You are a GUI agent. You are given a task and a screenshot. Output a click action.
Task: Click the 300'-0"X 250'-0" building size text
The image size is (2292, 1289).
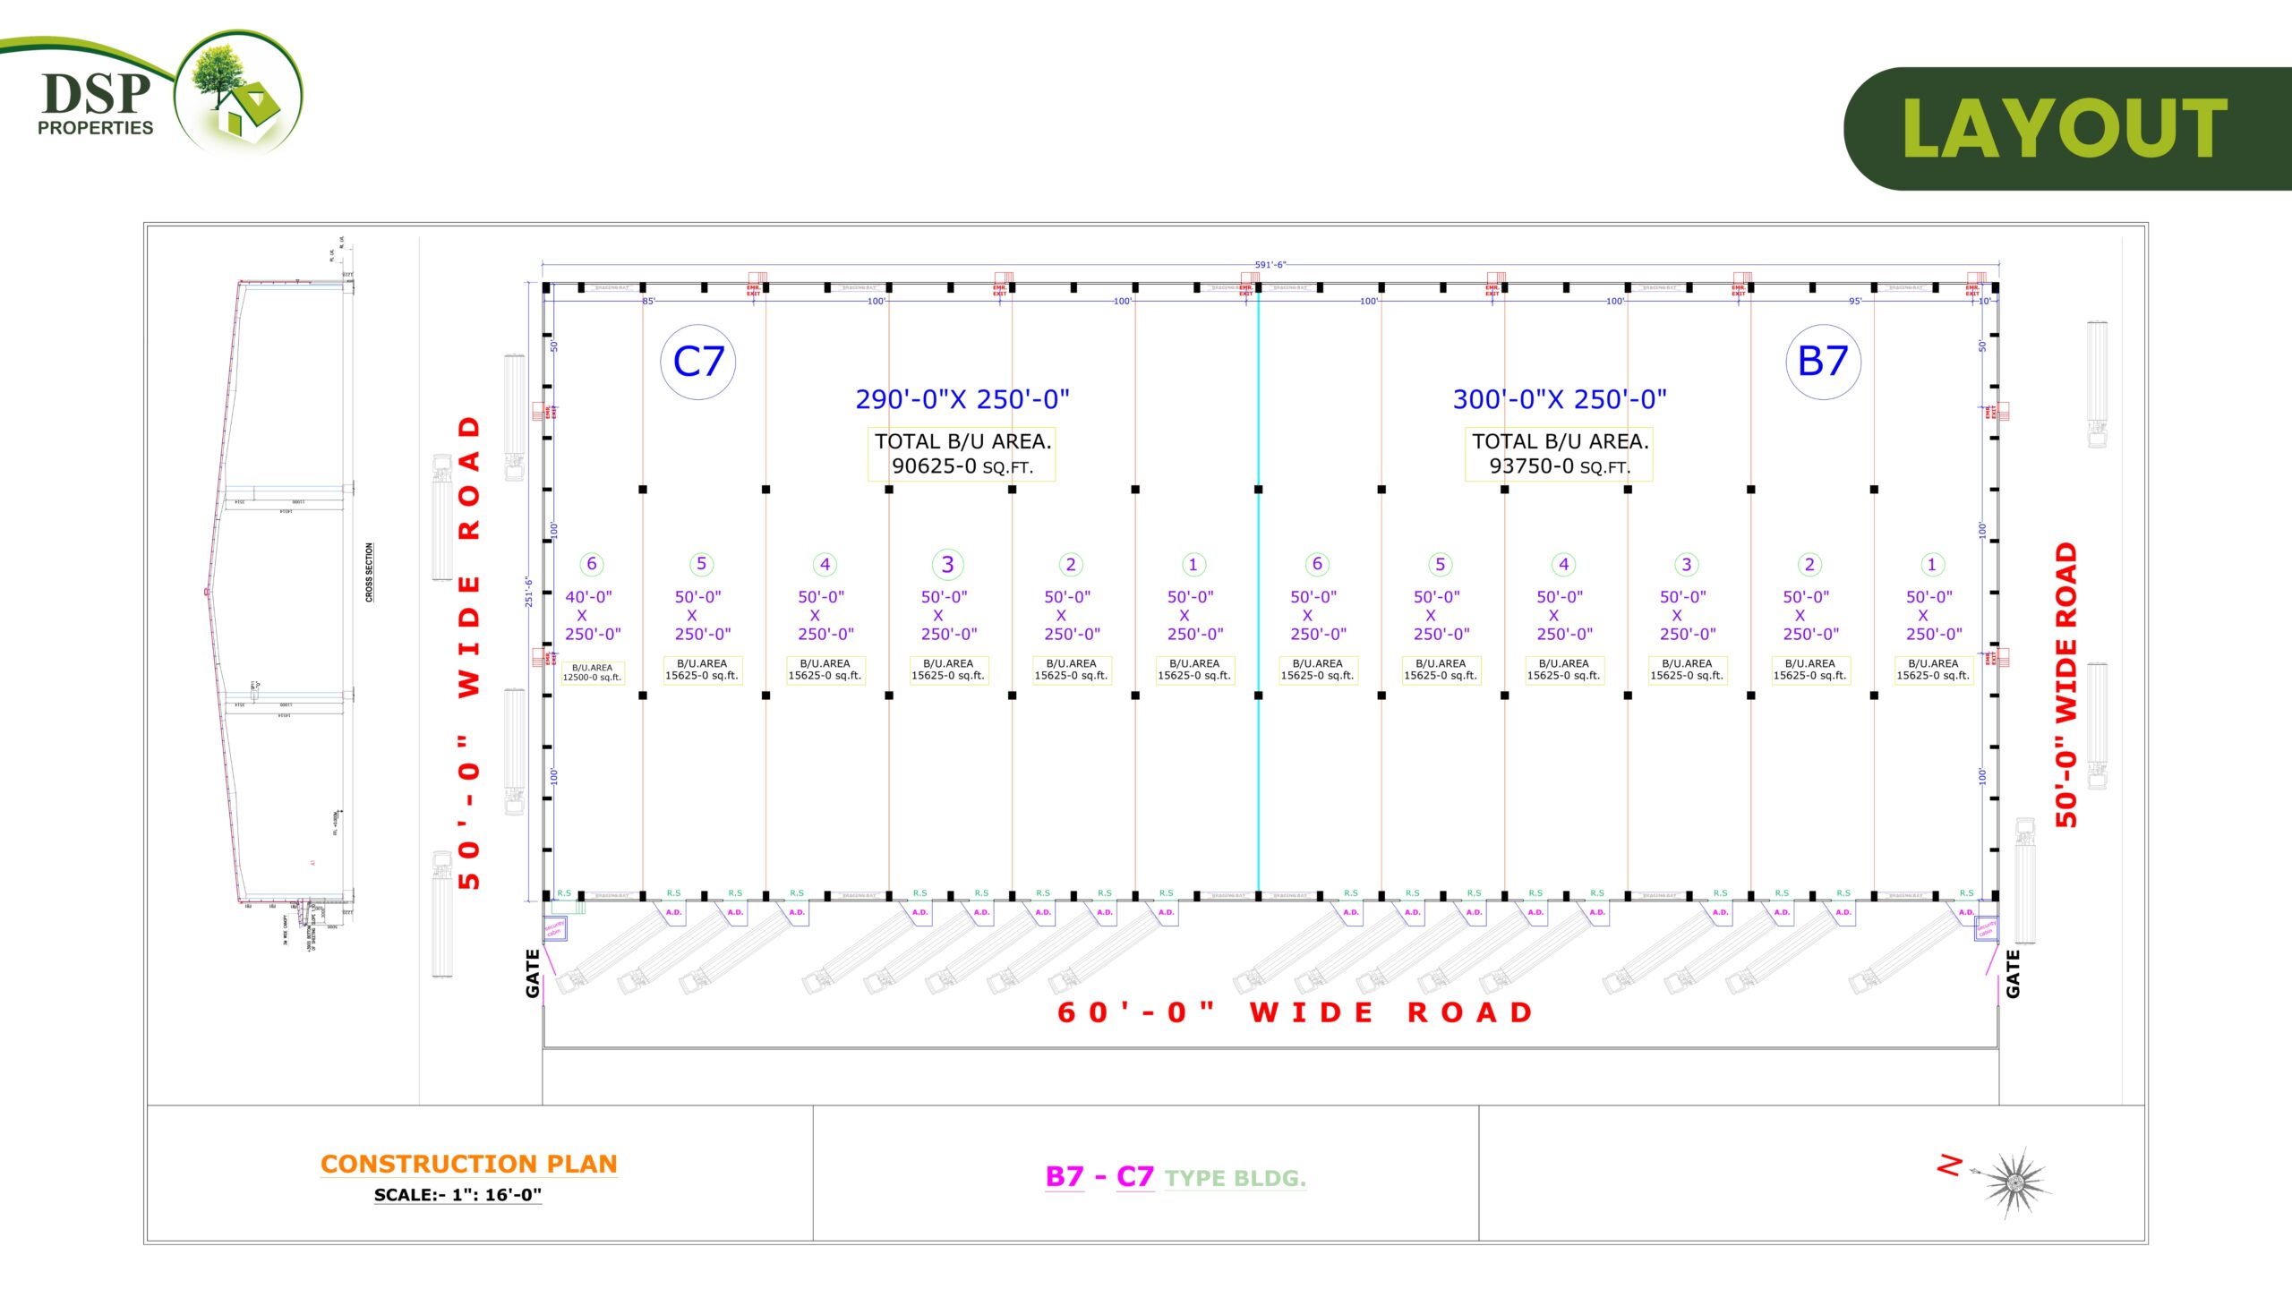click(1559, 399)
